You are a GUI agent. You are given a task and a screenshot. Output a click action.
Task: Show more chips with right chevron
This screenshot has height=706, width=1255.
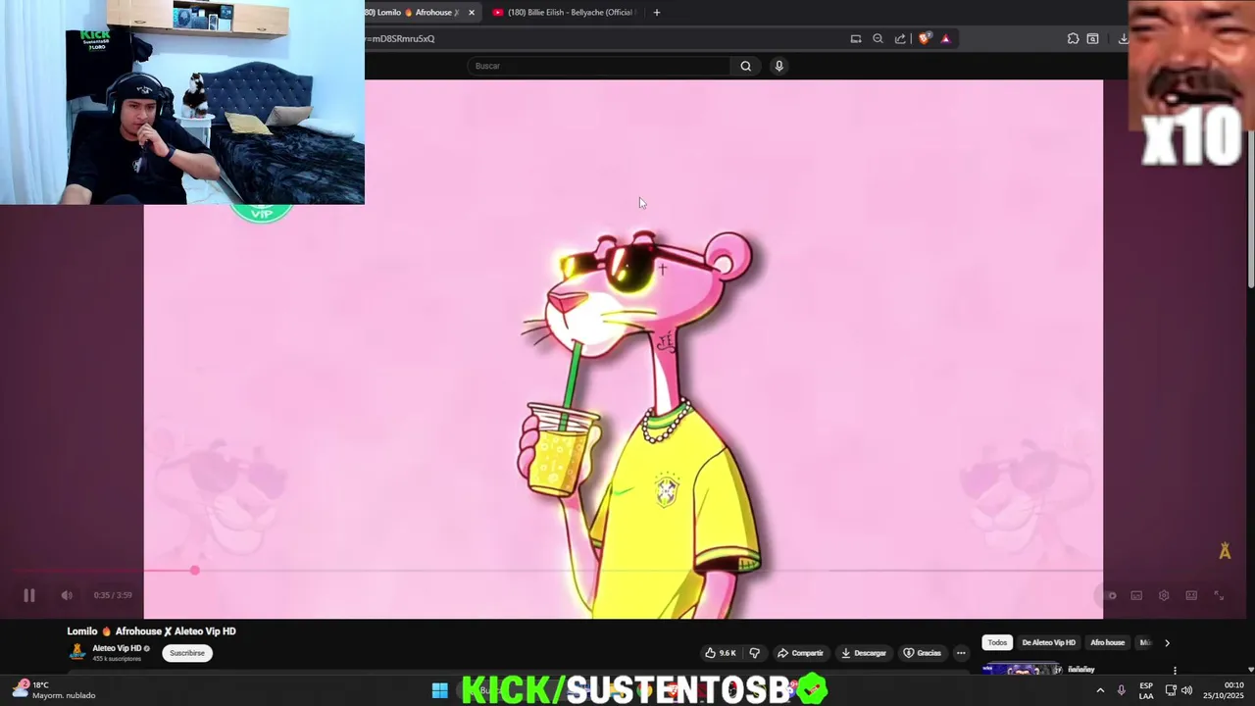1167,643
